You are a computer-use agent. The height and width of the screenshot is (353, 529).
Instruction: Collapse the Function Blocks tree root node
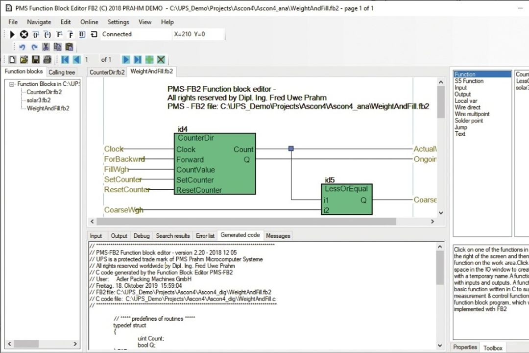click(12, 84)
